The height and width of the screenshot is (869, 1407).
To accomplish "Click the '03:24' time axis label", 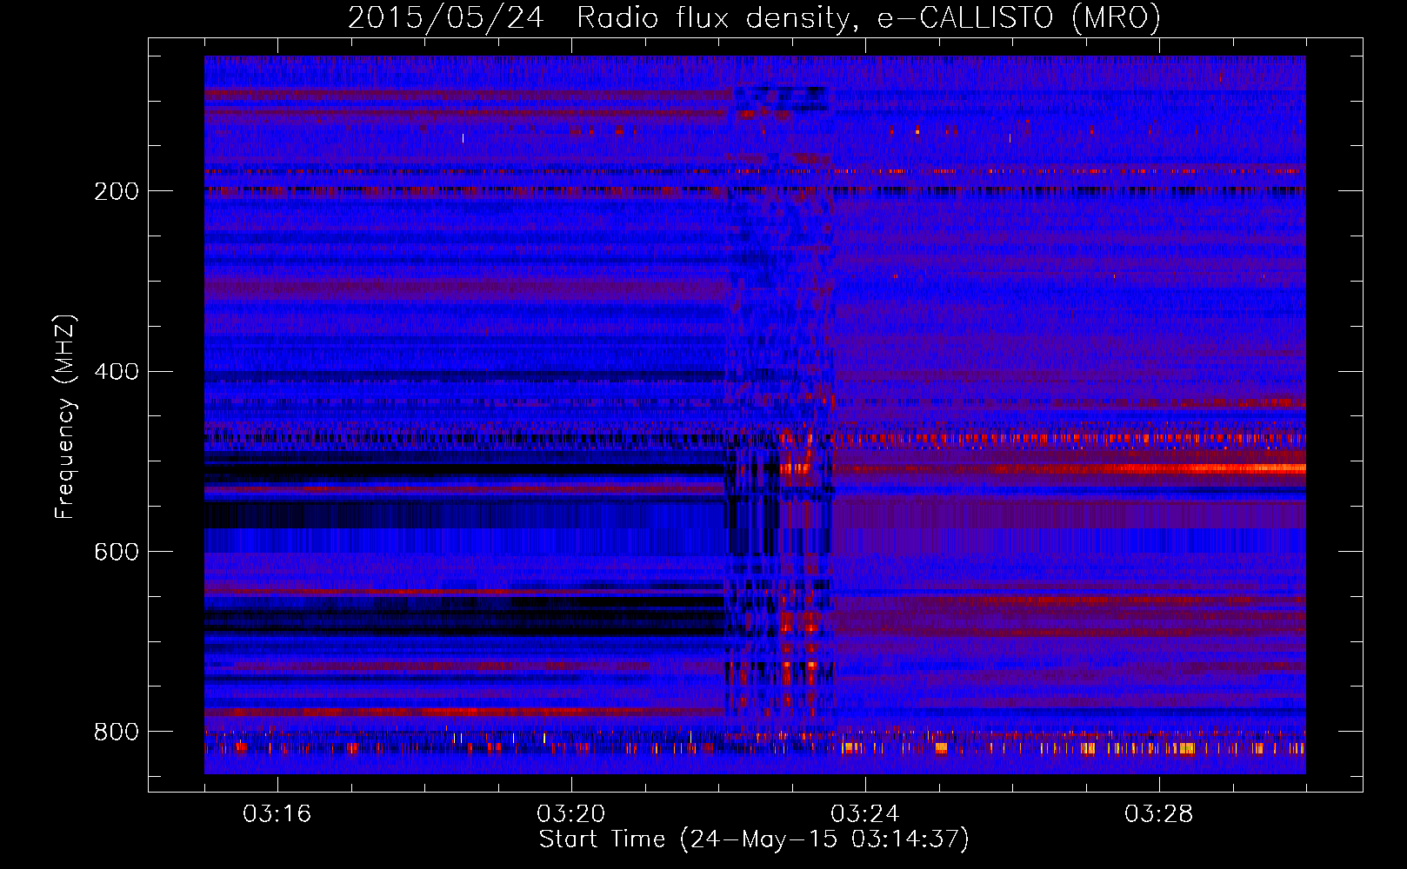I will pyautogui.click(x=865, y=814).
